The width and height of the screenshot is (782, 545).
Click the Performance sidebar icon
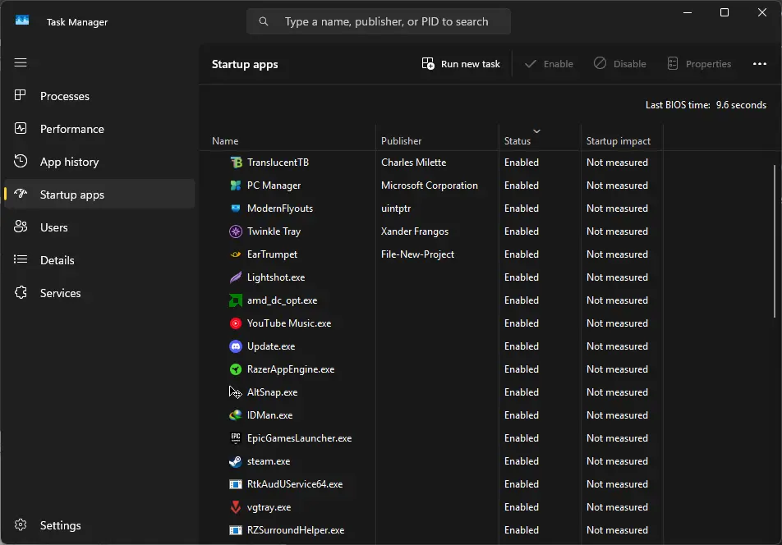coord(21,128)
